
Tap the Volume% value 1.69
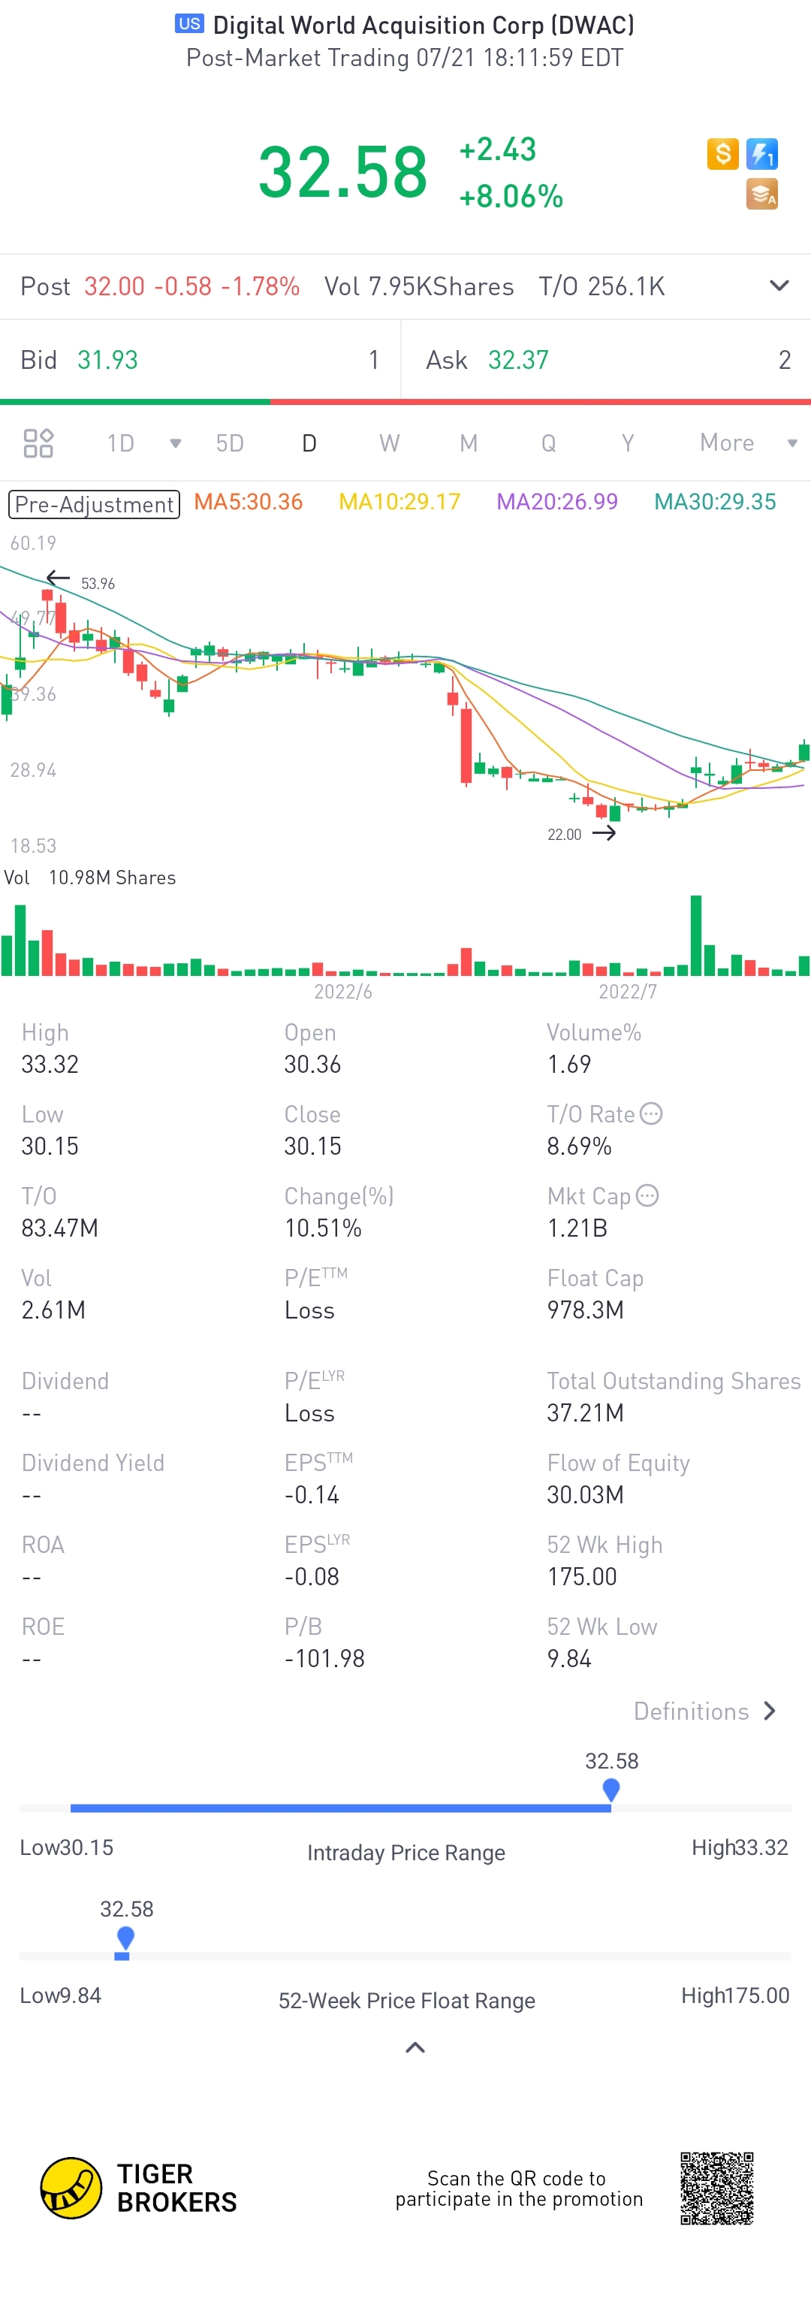[569, 1065]
